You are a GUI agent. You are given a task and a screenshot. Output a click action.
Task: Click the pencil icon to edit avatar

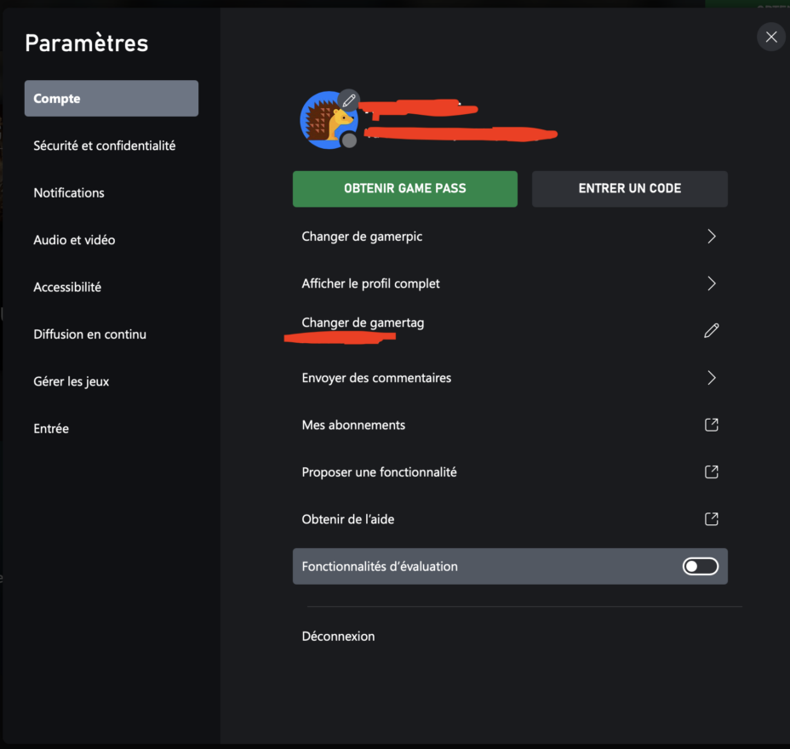[x=349, y=100]
